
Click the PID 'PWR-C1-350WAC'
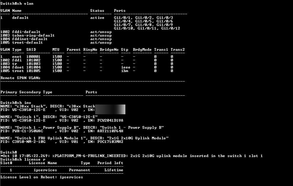(28, 131)
